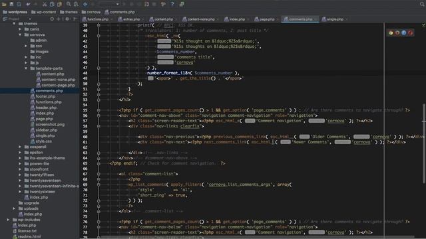Toggle code fold at line 41
The height and width of the screenshot is (239, 426).
pos(99,36)
